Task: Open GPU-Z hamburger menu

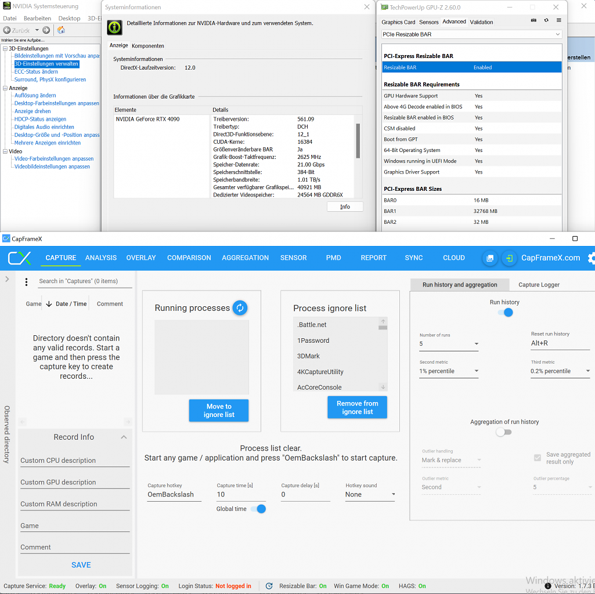Action: [558, 20]
